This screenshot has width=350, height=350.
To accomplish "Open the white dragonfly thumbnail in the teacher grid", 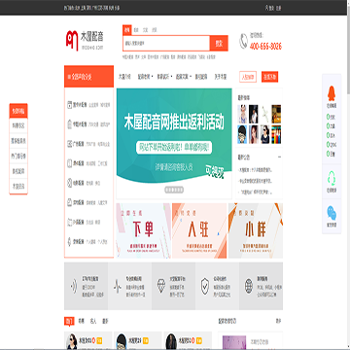I will [x=264, y=114].
